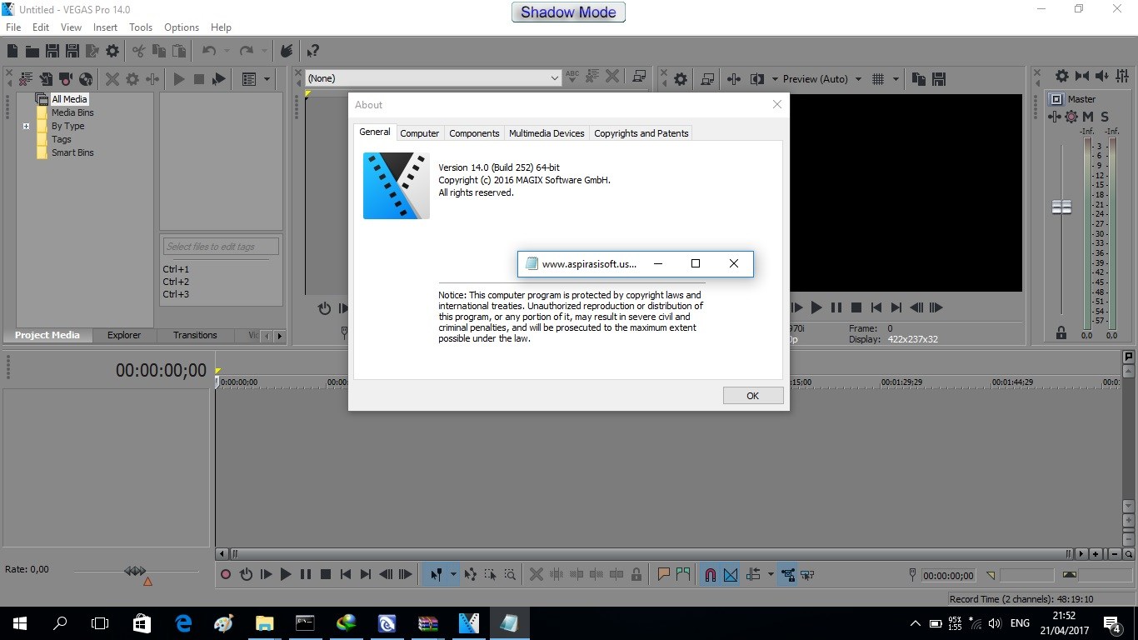Open Undo history dropdown arrow

coord(226,51)
